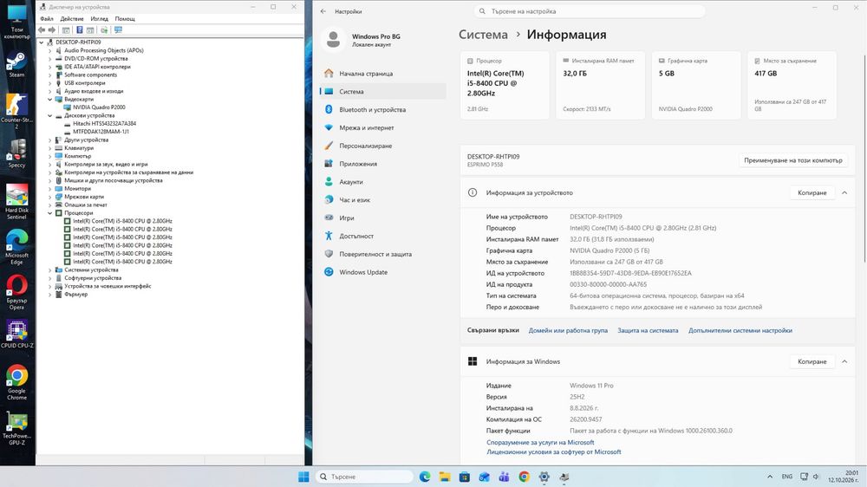Viewport: 867px width, 487px height.
Task: Click the Device Manager icon on the taskbar
Action: (564, 477)
